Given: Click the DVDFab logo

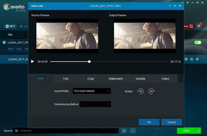Looking at the screenshot, I should pyautogui.click(x=14, y=7).
